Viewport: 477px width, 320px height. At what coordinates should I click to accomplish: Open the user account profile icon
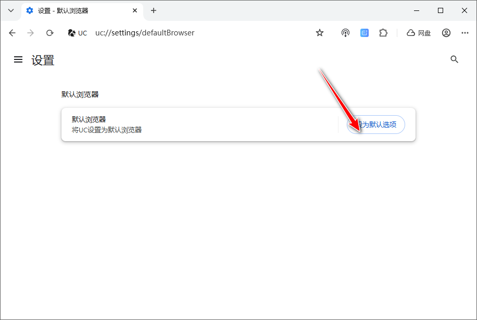click(x=446, y=33)
